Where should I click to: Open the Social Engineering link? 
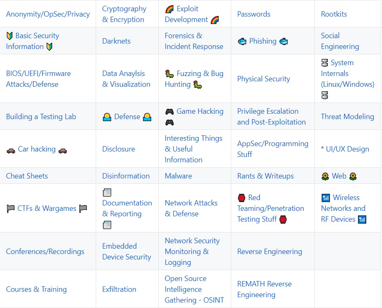[x=340, y=41]
